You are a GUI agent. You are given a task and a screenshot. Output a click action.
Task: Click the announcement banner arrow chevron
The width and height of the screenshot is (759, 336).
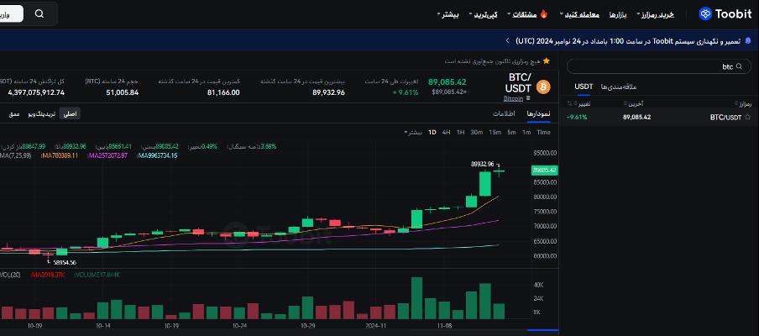click(x=507, y=40)
